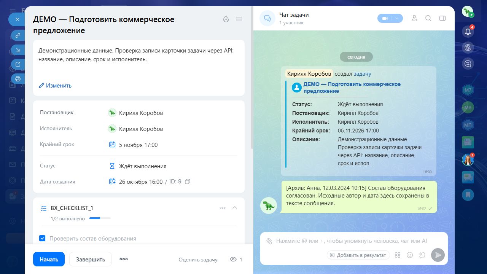Open the emoji picker smiley icon
The height and width of the screenshot is (274, 487).
point(410,255)
